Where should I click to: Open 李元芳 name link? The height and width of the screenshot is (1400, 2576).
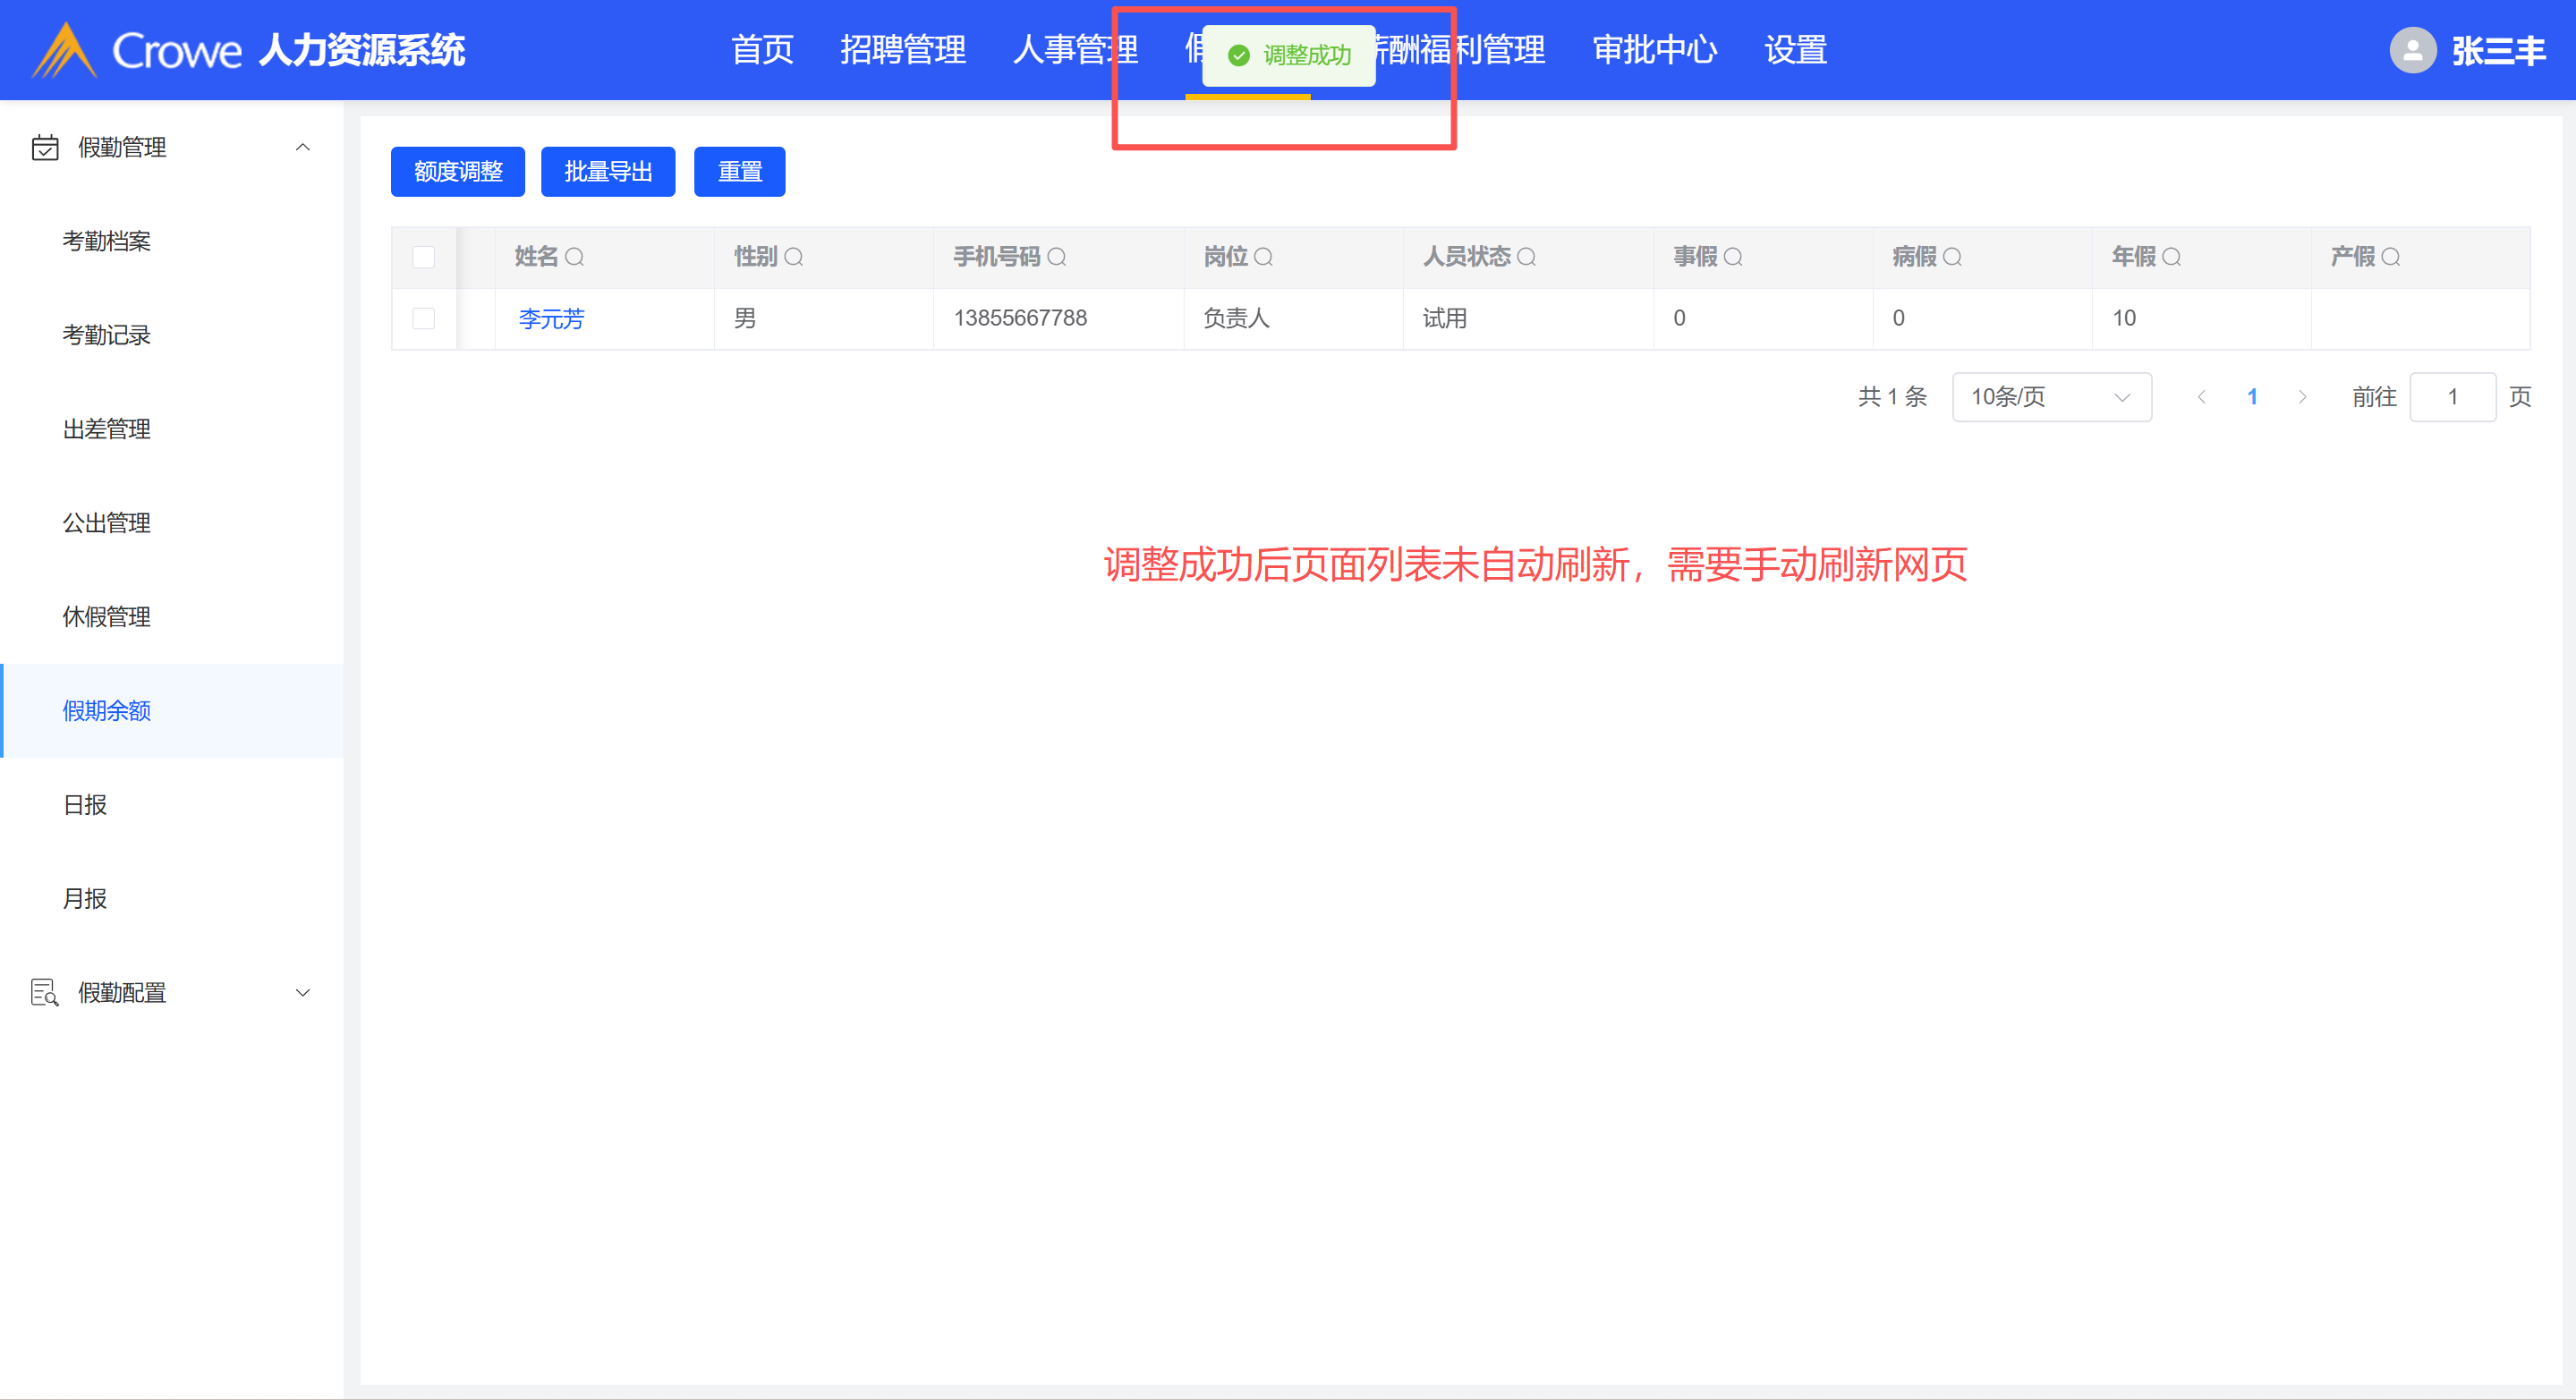click(x=551, y=318)
